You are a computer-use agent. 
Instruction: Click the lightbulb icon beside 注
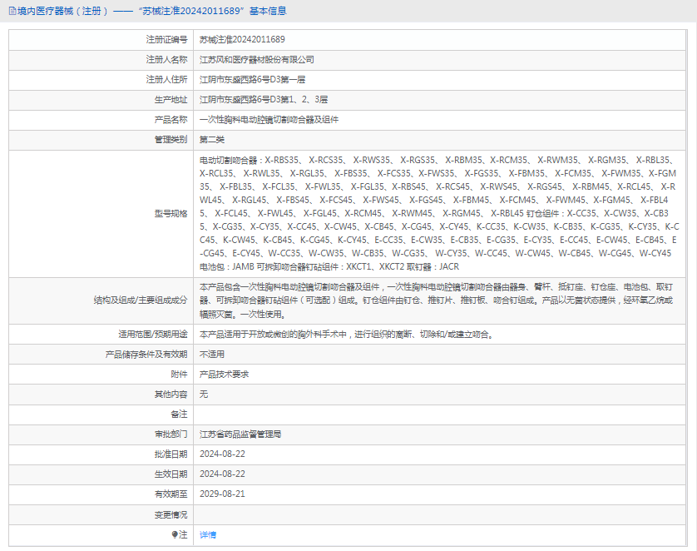175,534
